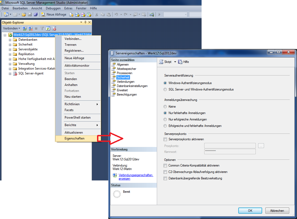297x219 pixels.
Task: Select the Arbeitsspeicher page in the dialog
Action: [126, 69]
